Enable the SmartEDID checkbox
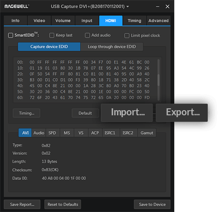The height and width of the screenshot is (212, 218). [x=11, y=35]
